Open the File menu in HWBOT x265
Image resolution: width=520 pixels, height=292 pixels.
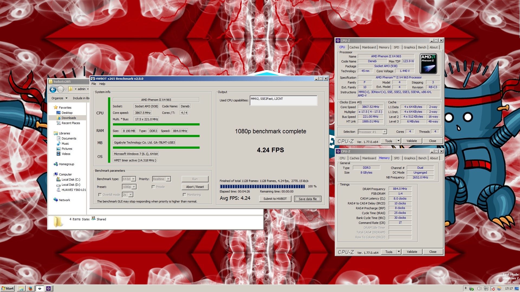pos(94,84)
